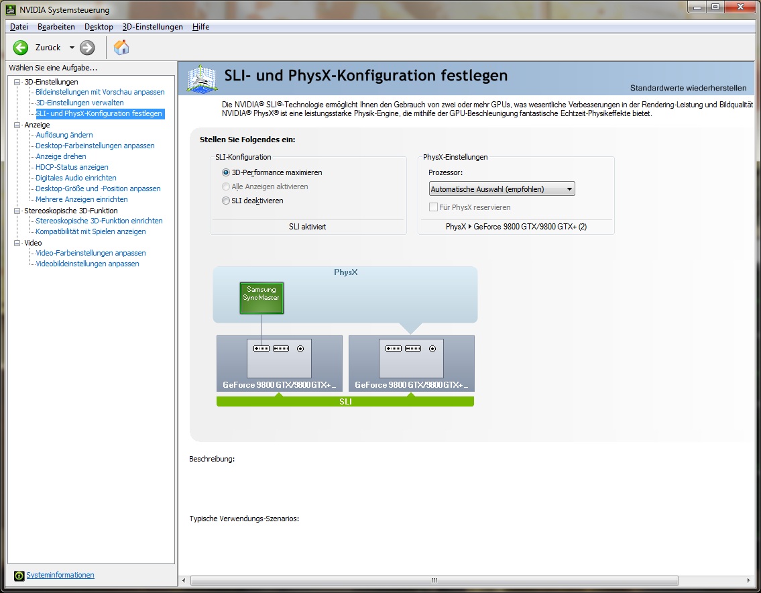This screenshot has height=593, width=761.
Task: Collapse the Anzeige tree node
Action: (x=17, y=125)
